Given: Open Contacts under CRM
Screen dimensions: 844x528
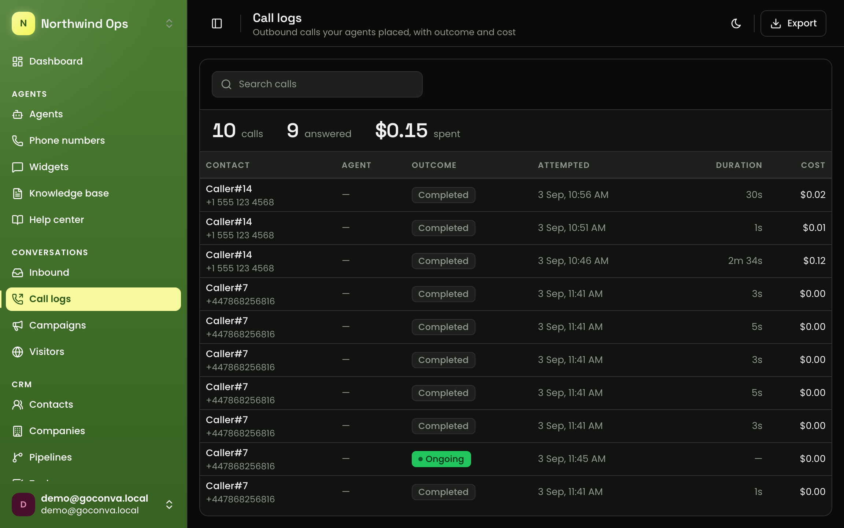Looking at the screenshot, I should point(93,404).
